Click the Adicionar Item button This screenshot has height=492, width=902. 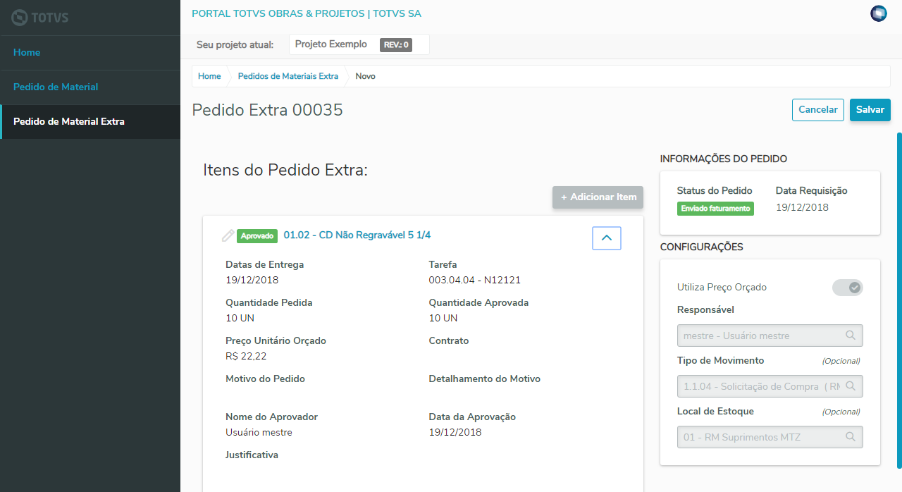tap(598, 197)
